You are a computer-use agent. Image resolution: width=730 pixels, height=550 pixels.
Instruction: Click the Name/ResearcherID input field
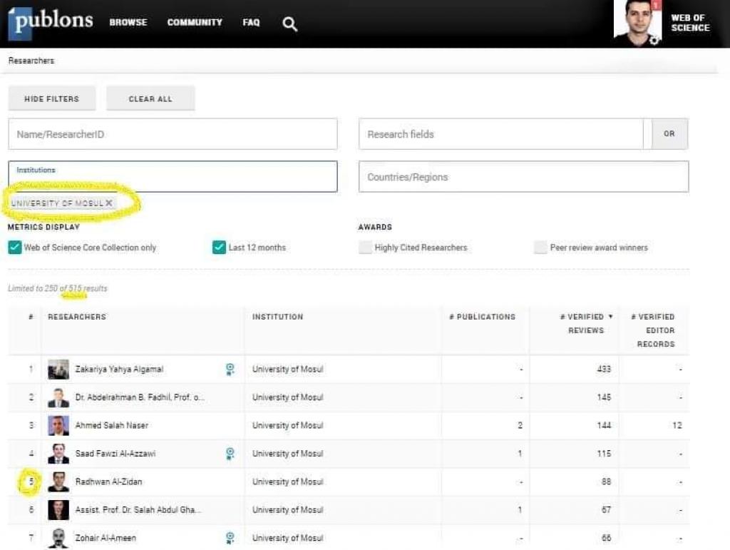point(173,134)
